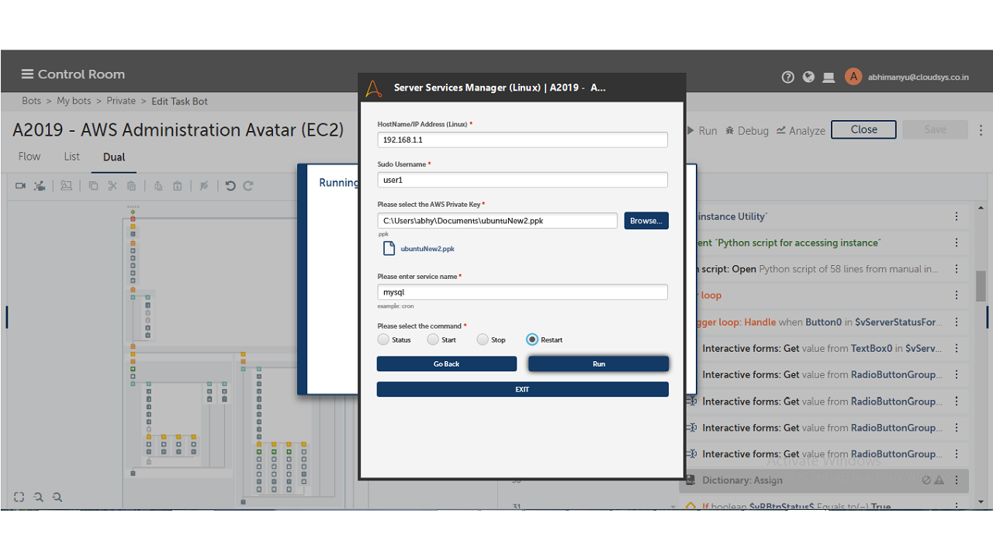Click the help question mark icon

point(787,77)
